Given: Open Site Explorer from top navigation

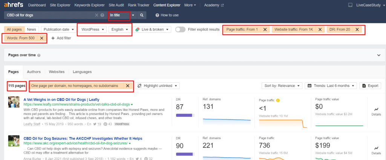Looking at the screenshot, I should [x=60, y=5].
